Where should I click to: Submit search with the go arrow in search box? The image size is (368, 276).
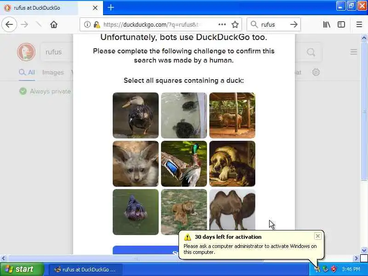(x=293, y=24)
